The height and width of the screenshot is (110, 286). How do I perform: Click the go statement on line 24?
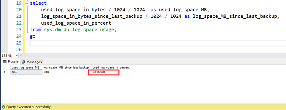click(33, 36)
